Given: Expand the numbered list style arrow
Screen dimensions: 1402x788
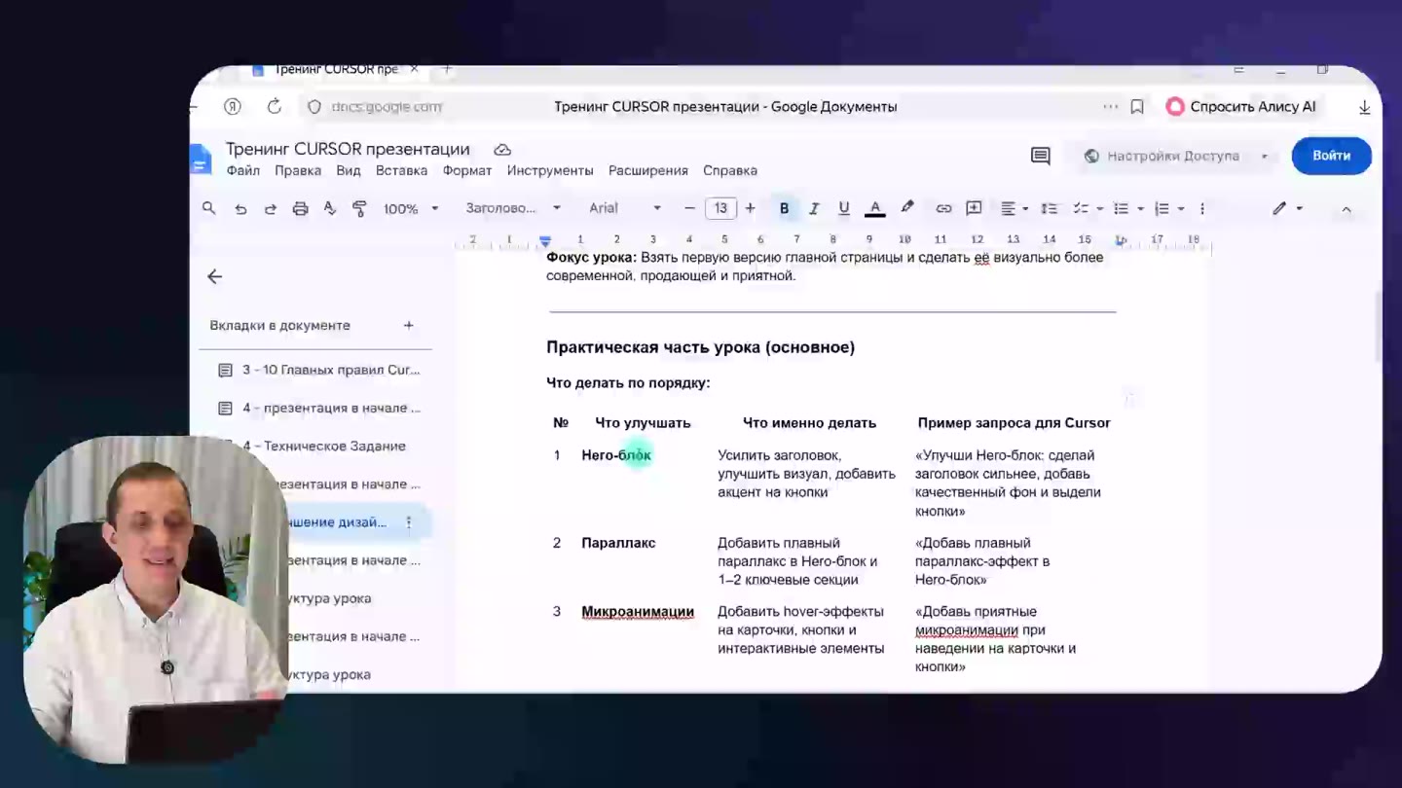Looking at the screenshot, I should pyautogui.click(x=1181, y=209).
